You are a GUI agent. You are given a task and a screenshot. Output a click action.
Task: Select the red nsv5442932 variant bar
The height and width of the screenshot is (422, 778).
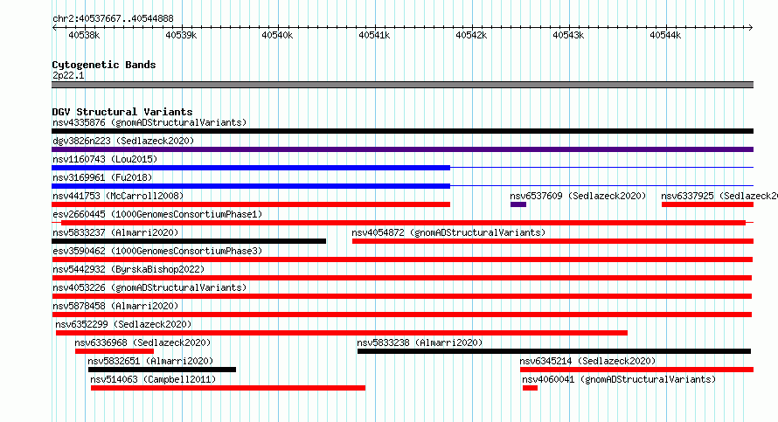pyautogui.click(x=401, y=278)
